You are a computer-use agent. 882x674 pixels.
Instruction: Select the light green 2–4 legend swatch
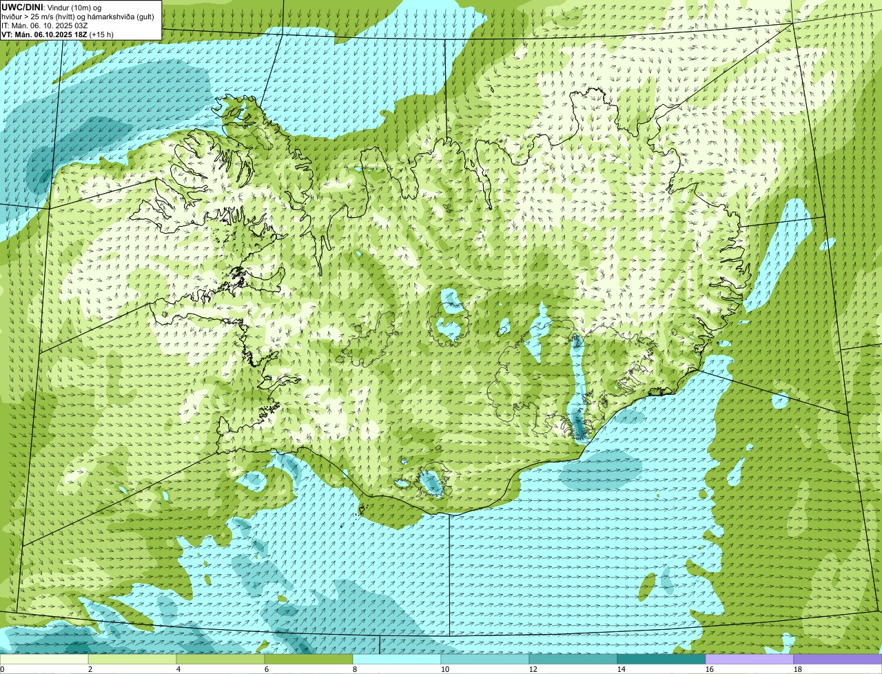coord(132,659)
